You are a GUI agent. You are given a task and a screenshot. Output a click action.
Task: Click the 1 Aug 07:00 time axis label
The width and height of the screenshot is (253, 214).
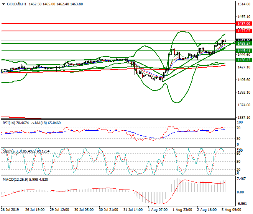(158, 210)
